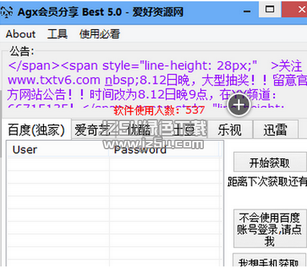307x269 pixels.
Task: Open the 使用必看 menu
Action: 99,34
